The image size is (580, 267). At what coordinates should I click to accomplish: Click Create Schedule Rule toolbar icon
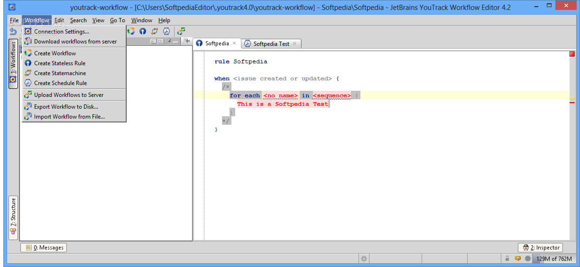click(x=166, y=32)
